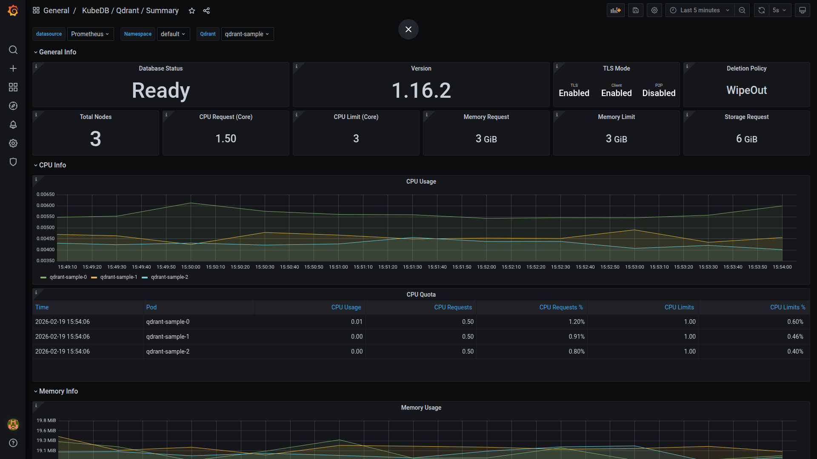Sort the table by Time column

[42, 307]
